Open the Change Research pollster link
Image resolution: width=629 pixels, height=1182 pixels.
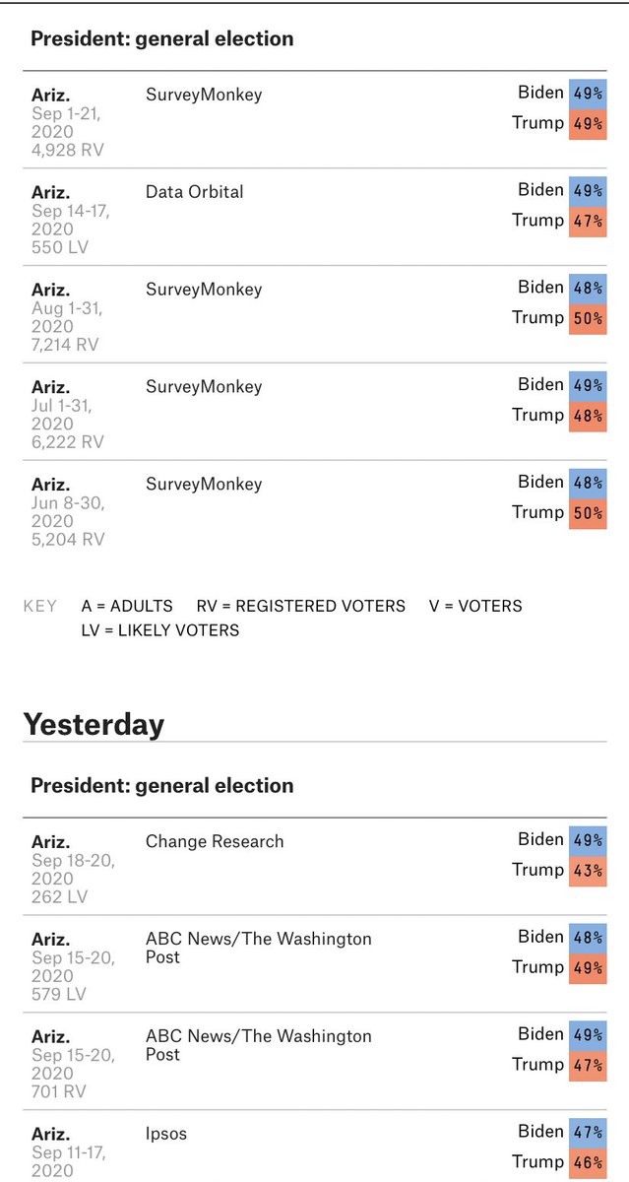[x=215, y=842]
